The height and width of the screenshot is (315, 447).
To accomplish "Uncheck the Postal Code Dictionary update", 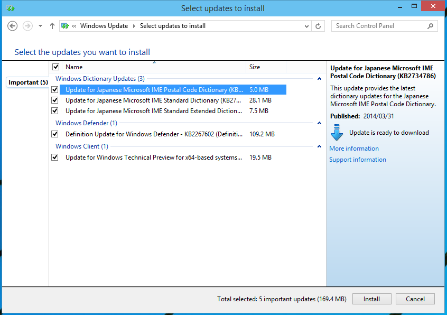I will (x=55, y=90).
